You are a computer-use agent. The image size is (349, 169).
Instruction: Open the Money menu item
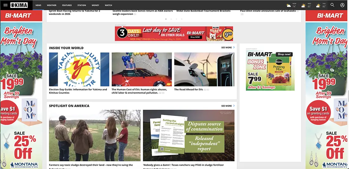click(x=95, y=5)
